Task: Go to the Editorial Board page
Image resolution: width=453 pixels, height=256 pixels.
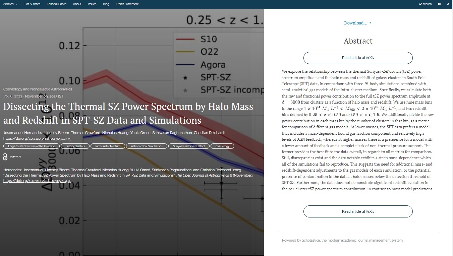Action: click(x=56, y=4)
